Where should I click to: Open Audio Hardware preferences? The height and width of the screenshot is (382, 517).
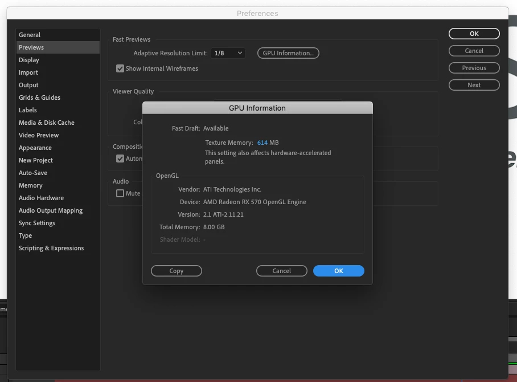(58, 198)
